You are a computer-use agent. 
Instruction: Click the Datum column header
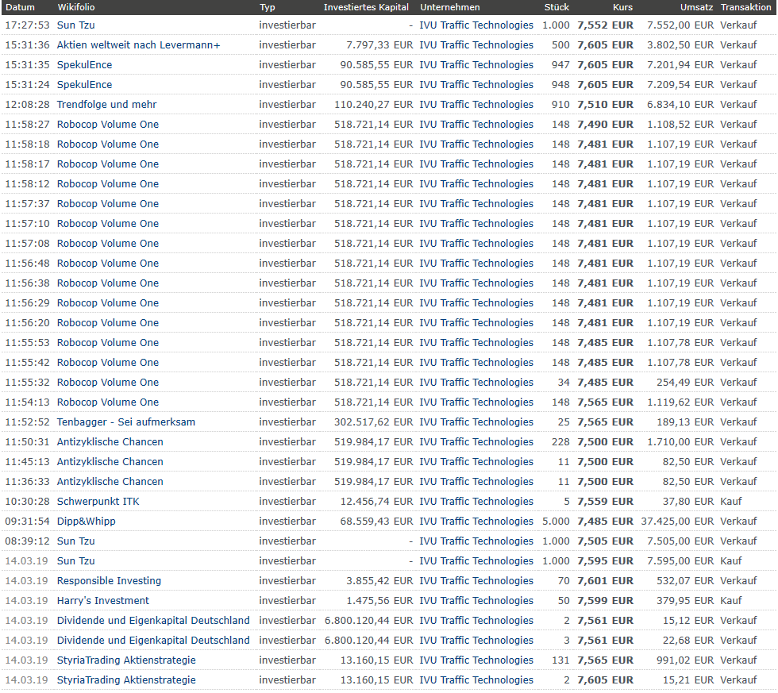point(20,7)
